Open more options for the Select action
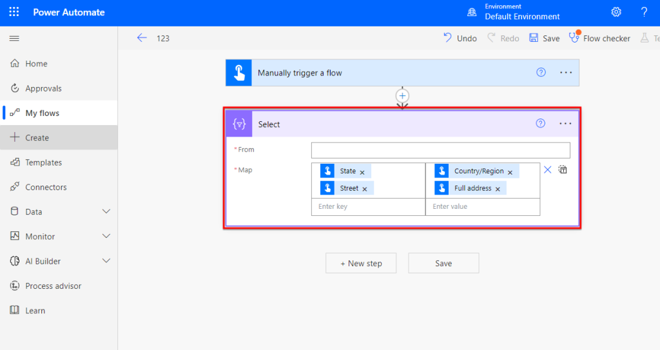 [565, 123]
